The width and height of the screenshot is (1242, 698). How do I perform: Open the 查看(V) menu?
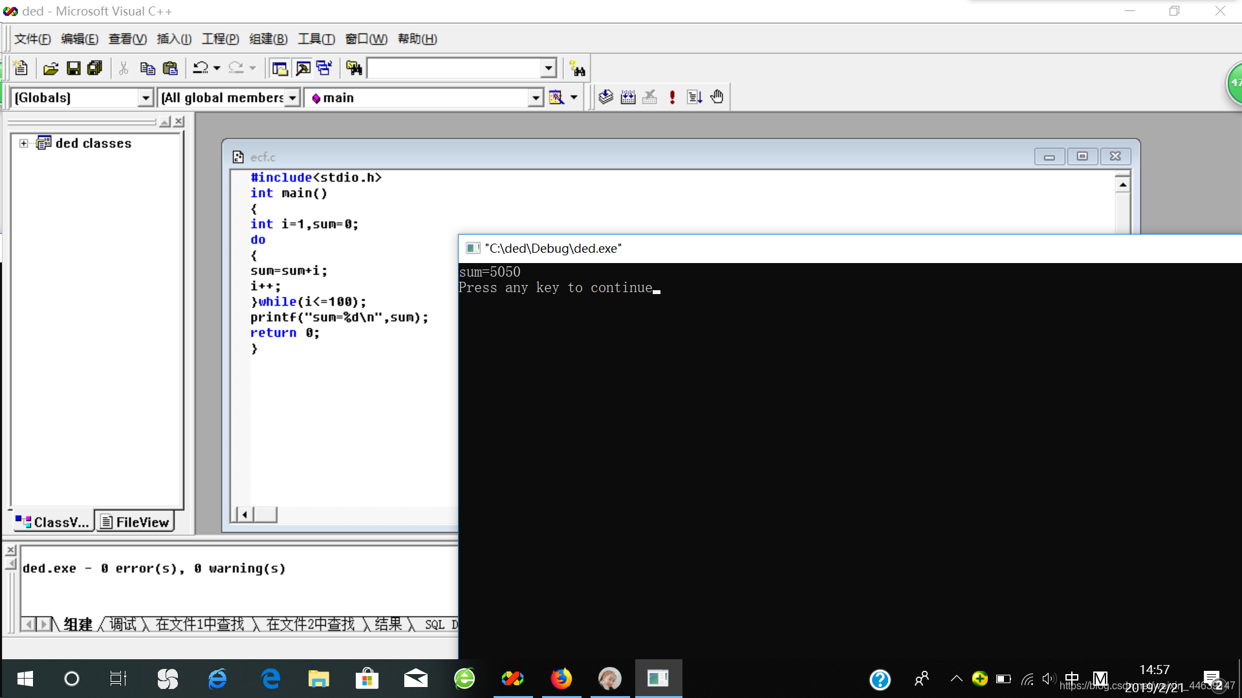[127, 39]
